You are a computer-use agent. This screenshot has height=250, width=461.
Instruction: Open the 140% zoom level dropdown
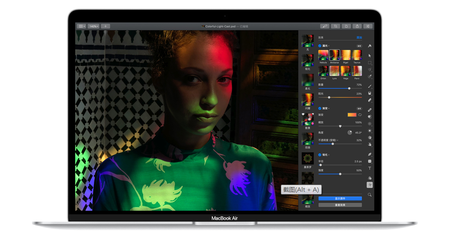94,26
